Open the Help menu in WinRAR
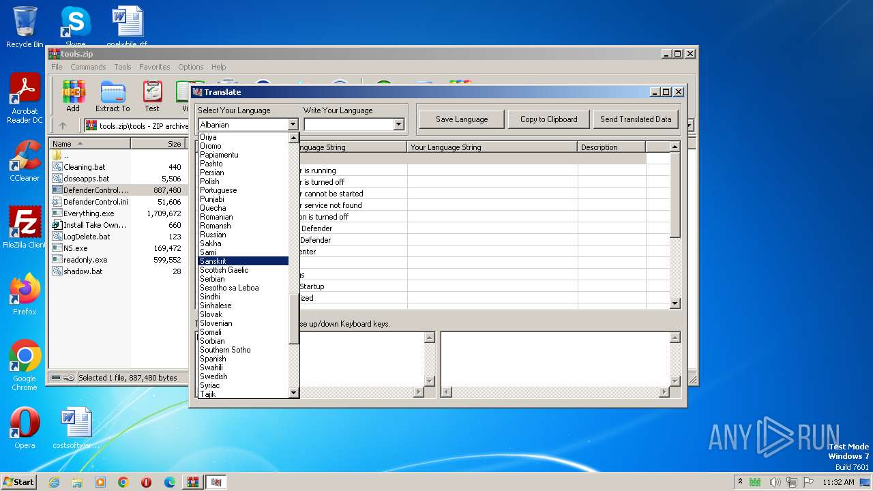This screenshot has height=491, width=873. pyautogui.click(x=218, y=67)
